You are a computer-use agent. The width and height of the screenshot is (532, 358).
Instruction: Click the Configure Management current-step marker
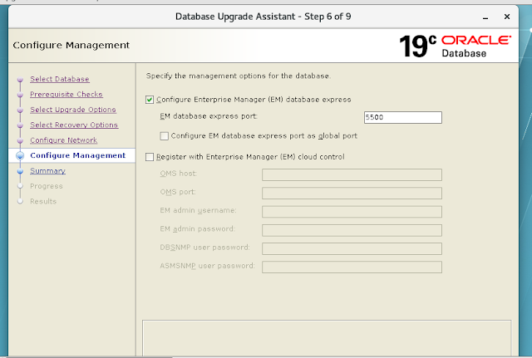click(20, 155)
